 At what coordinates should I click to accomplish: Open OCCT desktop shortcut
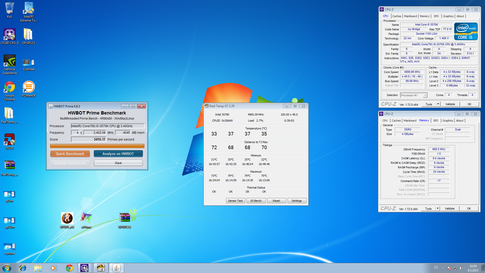(x=10, y=142)
